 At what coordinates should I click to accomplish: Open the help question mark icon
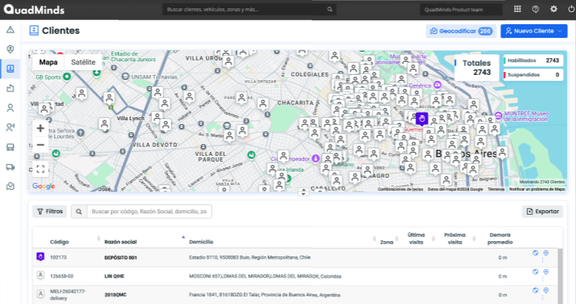pos(536,9)
